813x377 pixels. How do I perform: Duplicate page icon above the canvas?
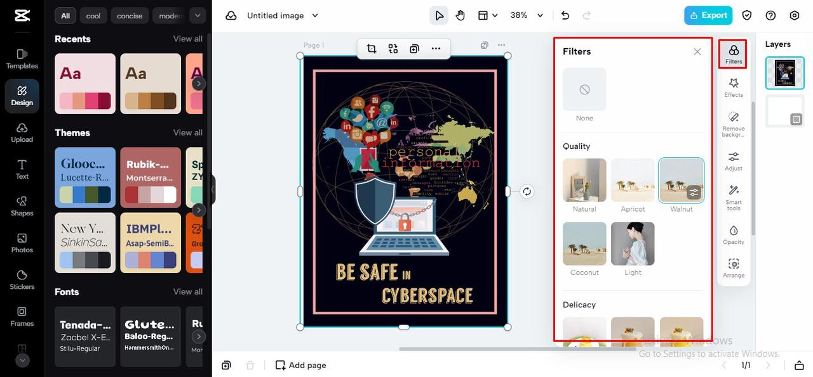(485, 45)
